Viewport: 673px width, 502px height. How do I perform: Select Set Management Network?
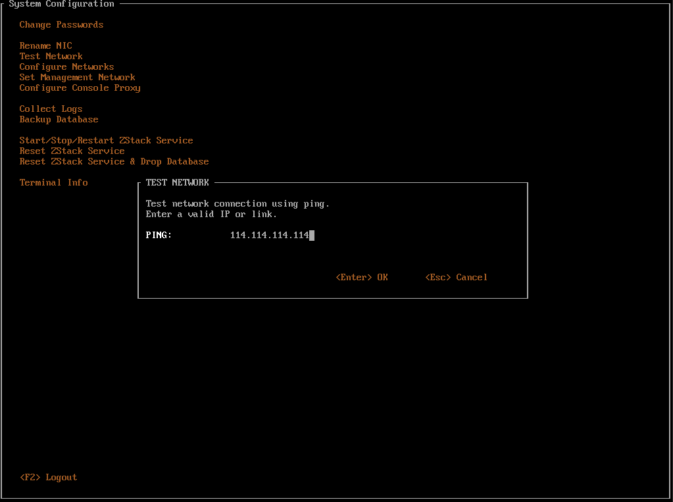click(77, 78)
